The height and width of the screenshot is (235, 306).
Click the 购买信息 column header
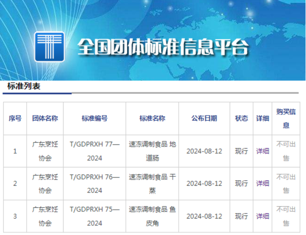pos(286,118)
